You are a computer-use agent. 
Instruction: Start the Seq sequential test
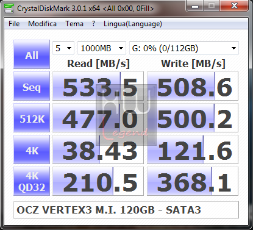pos(32,86)
